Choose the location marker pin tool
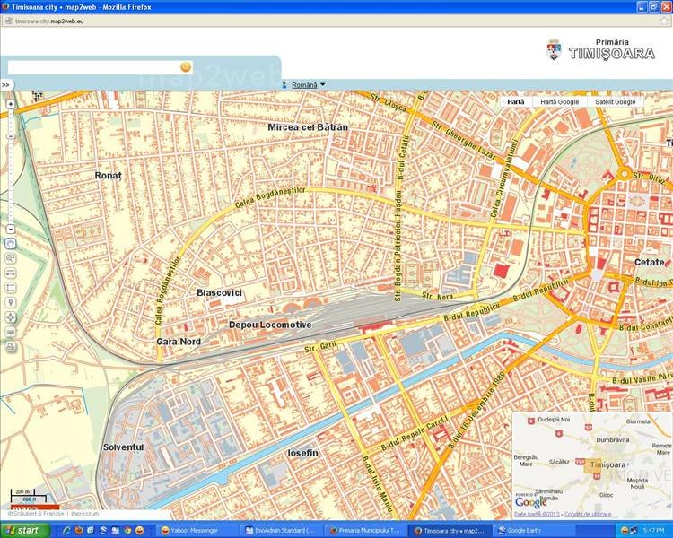 tap(11, 302)
